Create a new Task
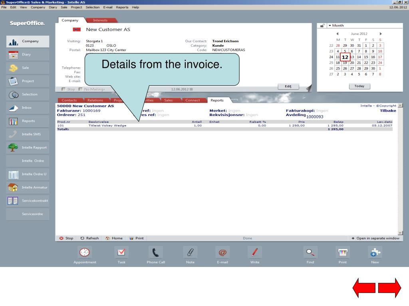The image size is (409, 306). click(x=121, y=252)
